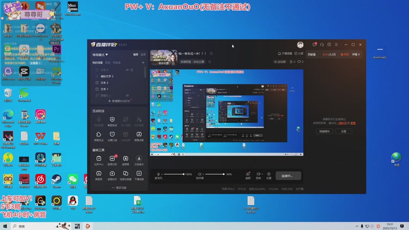Open the 场景切换器 scene switcher tool
Screen dimensions: 409x230
tap(125, 175)
